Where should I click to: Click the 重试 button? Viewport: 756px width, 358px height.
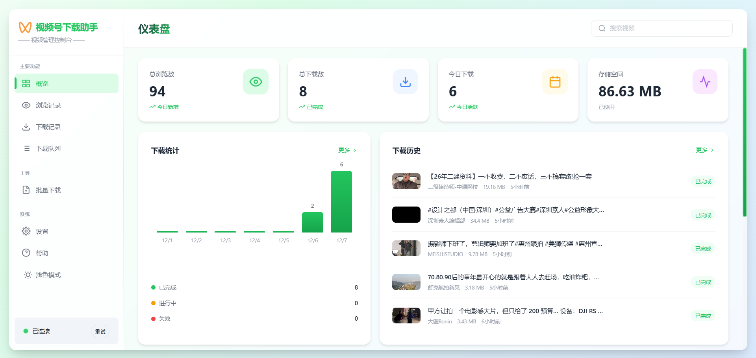[100, 332]
